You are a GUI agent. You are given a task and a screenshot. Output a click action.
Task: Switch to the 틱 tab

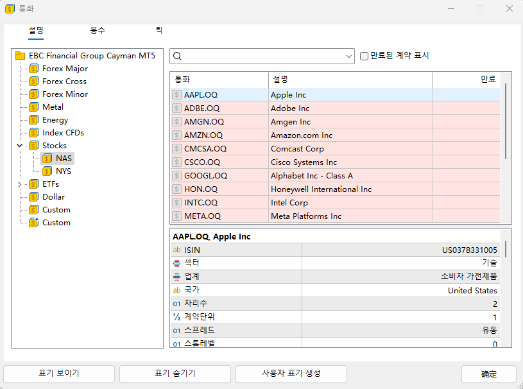[159, 31]
